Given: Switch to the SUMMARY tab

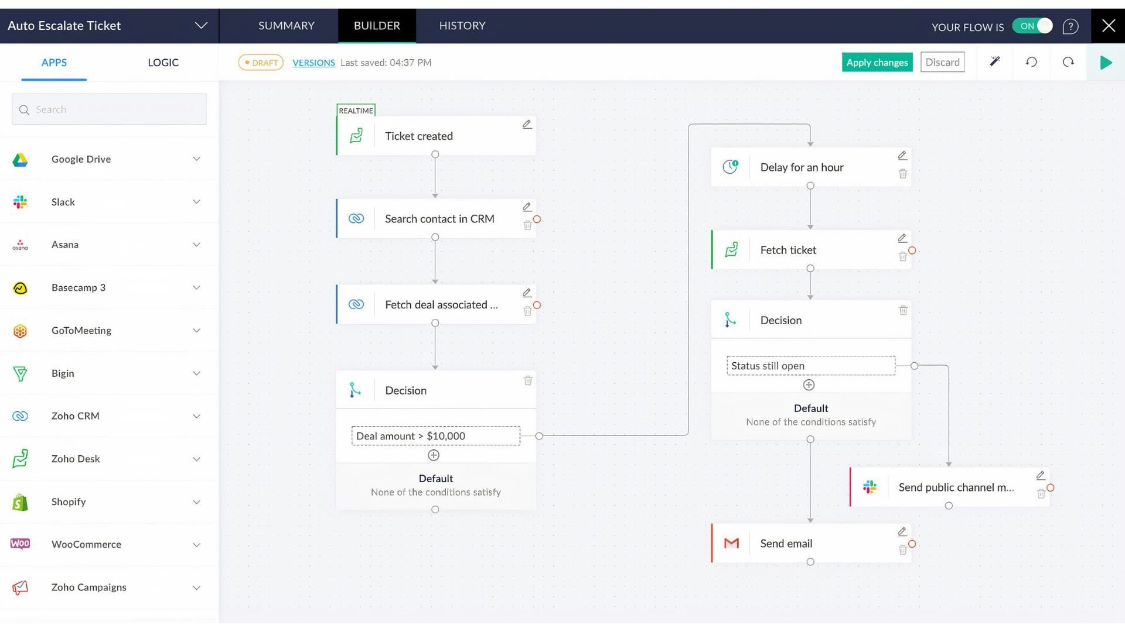Looking at the screenshot, I should pos(287,26).
